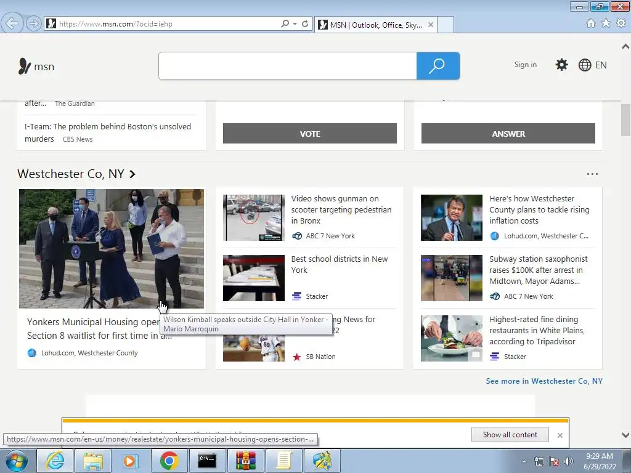Dismiss the security notification bar
631x473 pixels.
tap(560, 435)
